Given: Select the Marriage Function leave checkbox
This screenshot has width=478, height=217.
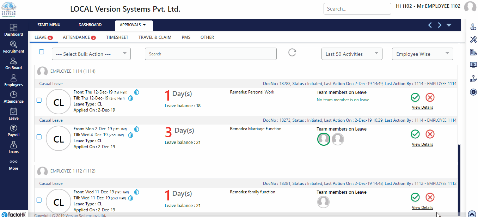Looking at the screenshot, I should coord(39,137).
